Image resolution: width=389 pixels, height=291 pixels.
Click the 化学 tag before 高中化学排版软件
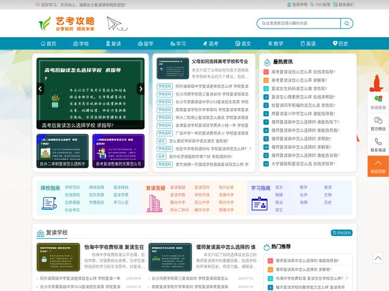162,157
